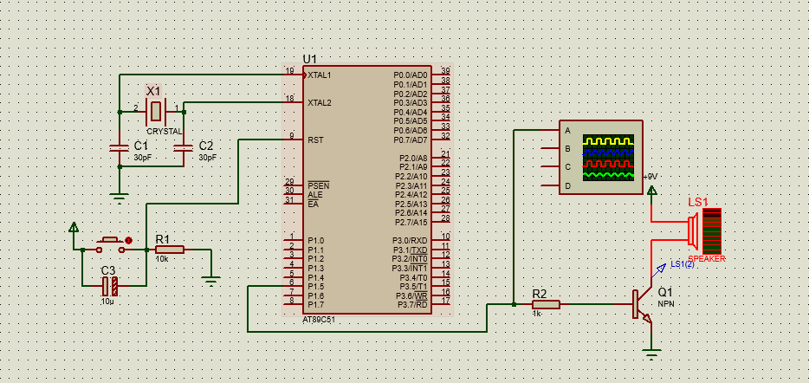Click oscilloscope channel A pin
This screenshot has width=809, height=383.
[x=550, y=130]
